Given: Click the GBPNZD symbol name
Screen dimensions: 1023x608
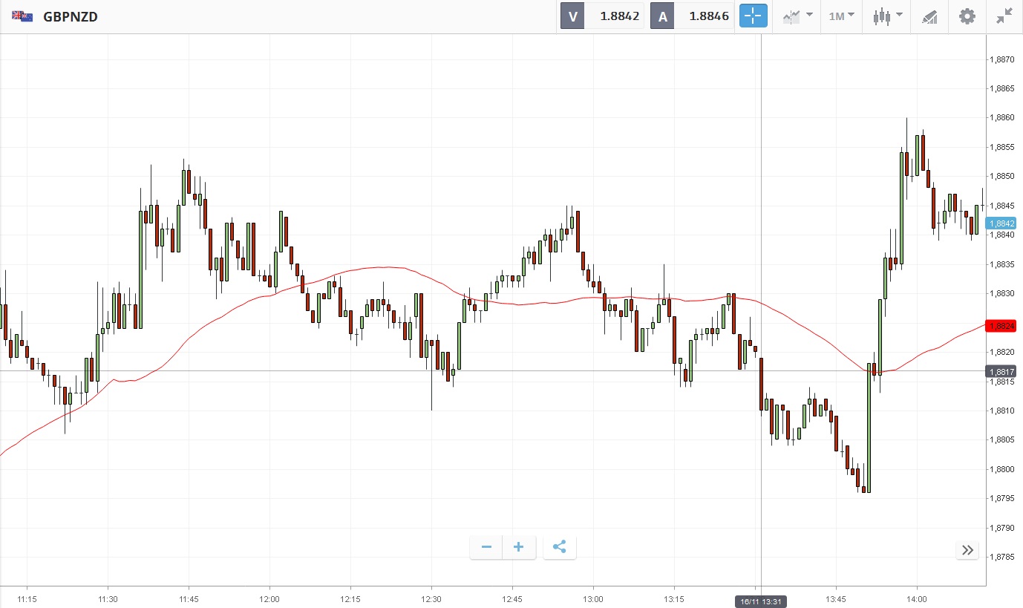Looking at the screenshot, I should coord(71,16).
